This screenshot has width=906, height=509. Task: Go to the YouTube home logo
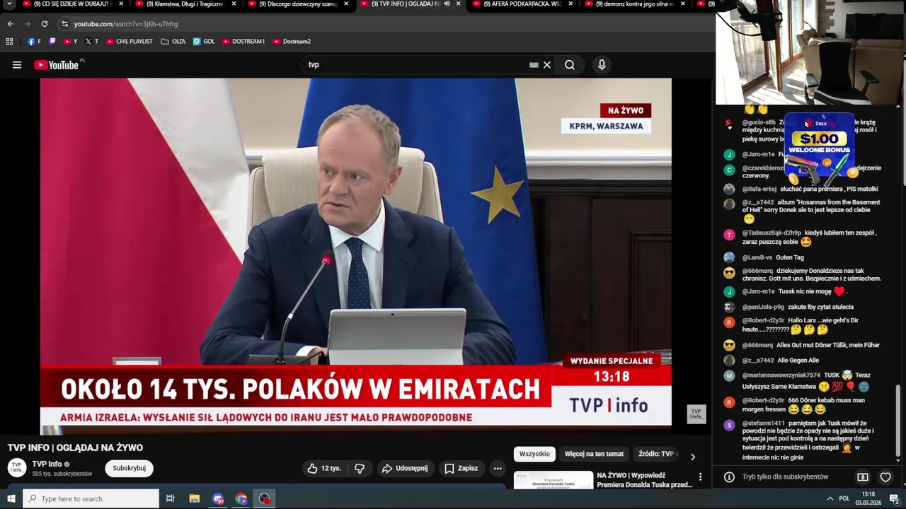tap(57, 65)
